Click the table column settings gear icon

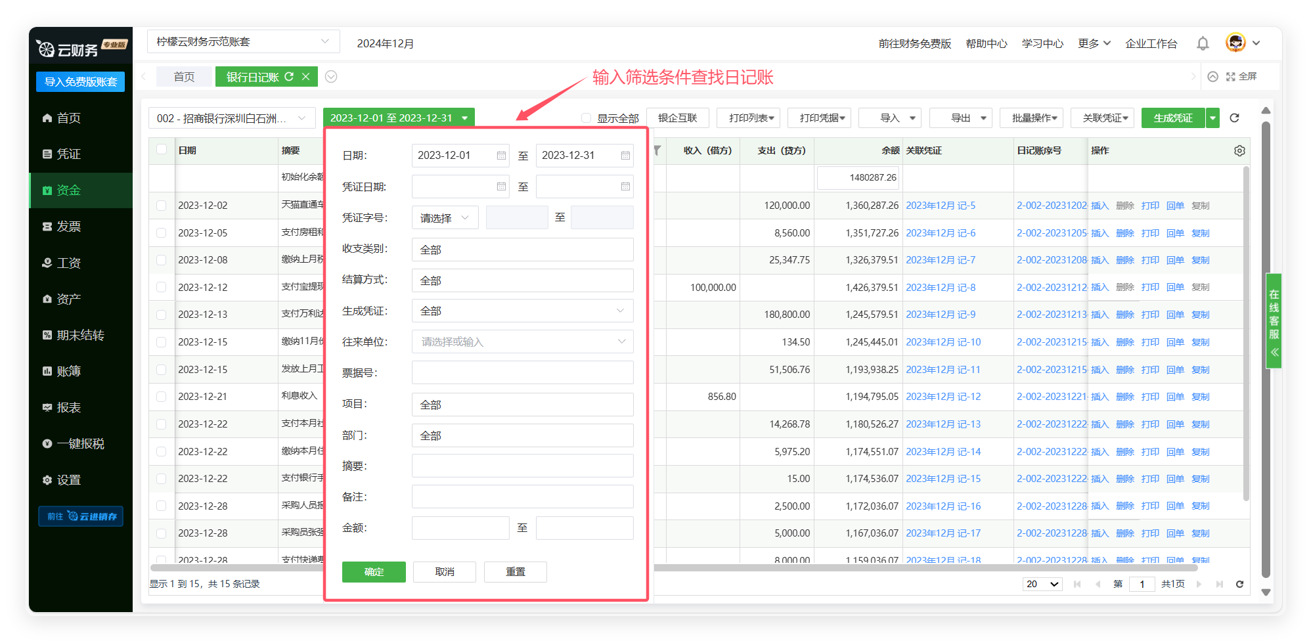pyautogui.click(x=1239, y=151)
